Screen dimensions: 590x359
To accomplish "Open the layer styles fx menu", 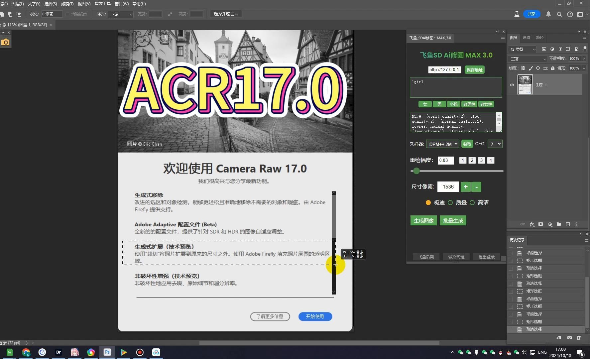I will point(532,224).
